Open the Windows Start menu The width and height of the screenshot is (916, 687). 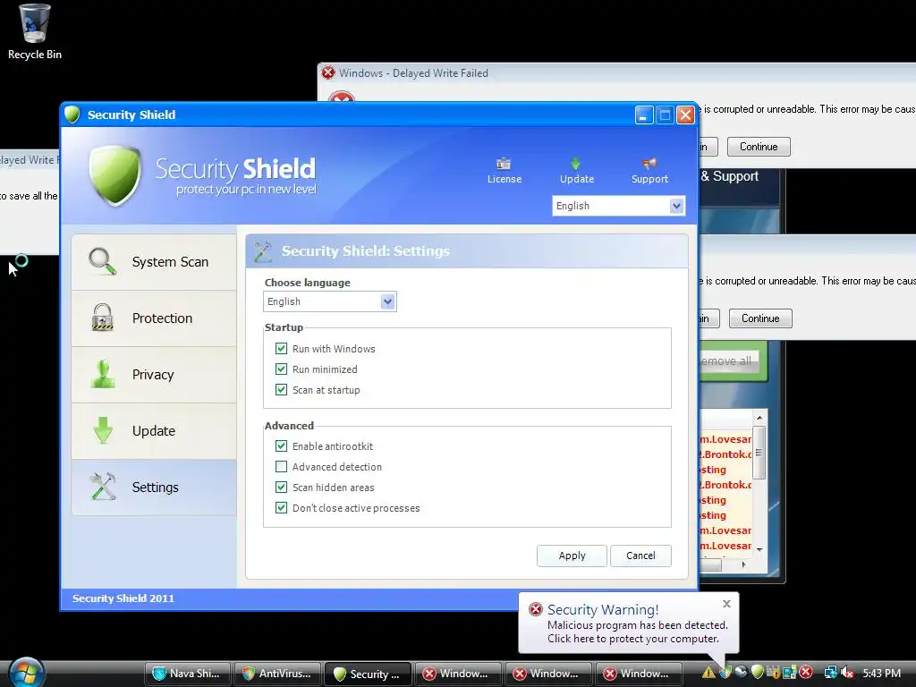(x=26, y=673)
